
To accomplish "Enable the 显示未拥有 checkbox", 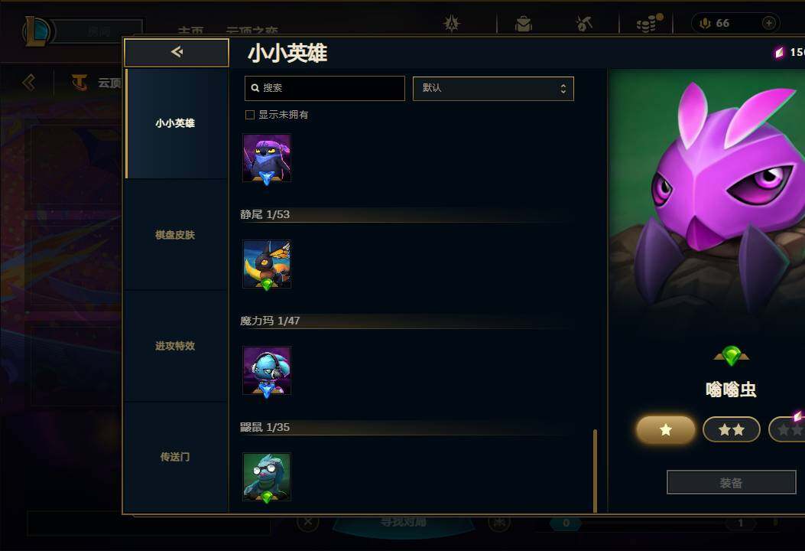I will [250, 115].
